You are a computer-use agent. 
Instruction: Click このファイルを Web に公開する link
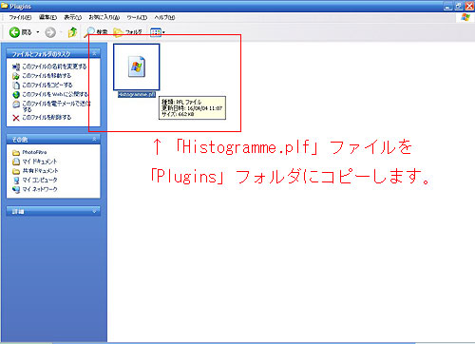pyautogui.click(x=55, y=94)
